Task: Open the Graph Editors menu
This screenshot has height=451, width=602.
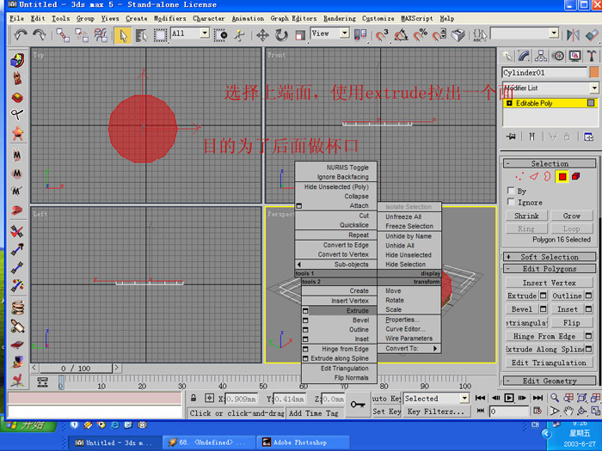Action: click(293, 18)
